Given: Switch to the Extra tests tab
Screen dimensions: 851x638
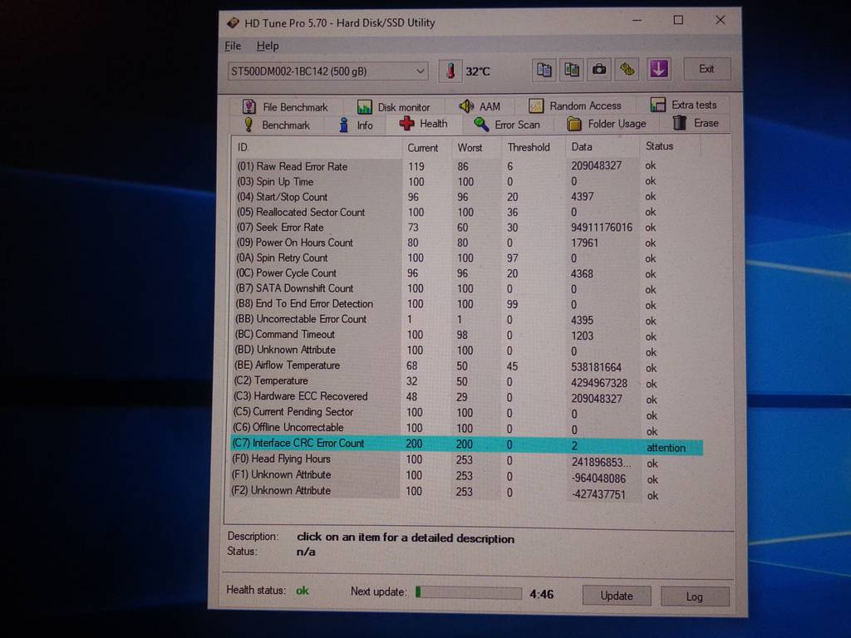Looking at the screenshot, I should point(684,105).
